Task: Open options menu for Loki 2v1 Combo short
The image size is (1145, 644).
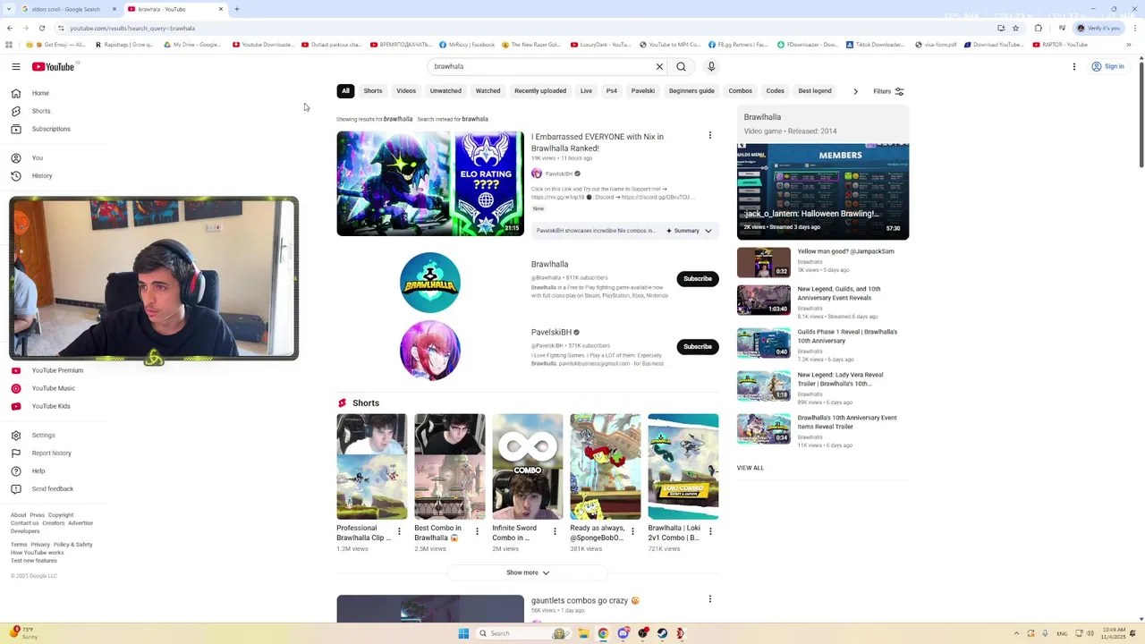Action: pyautogui.click(x=710, y=531)
